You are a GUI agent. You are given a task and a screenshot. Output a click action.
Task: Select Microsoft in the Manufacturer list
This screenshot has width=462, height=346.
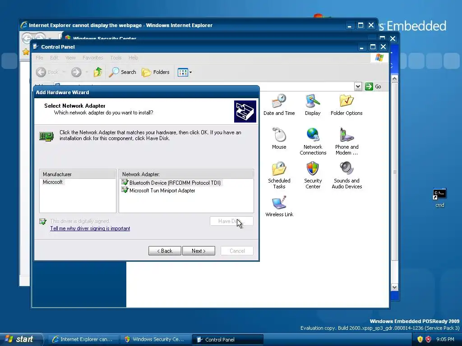point(53,182)
